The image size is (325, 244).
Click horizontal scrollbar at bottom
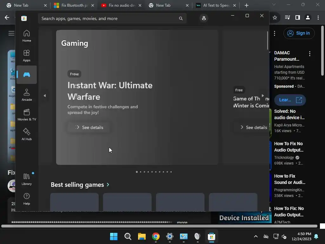(159, 226)
